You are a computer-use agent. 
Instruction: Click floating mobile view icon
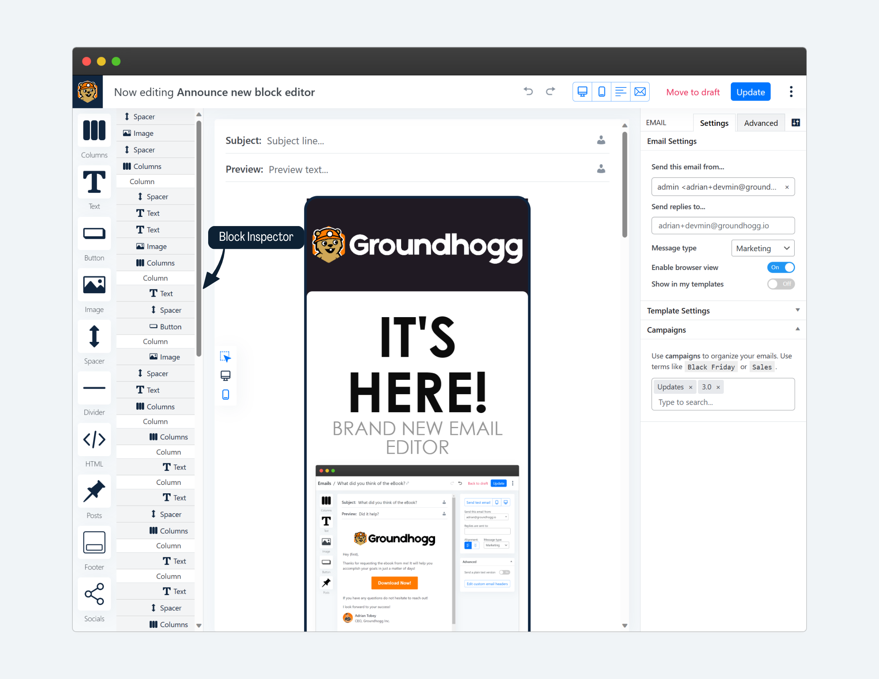225,395
